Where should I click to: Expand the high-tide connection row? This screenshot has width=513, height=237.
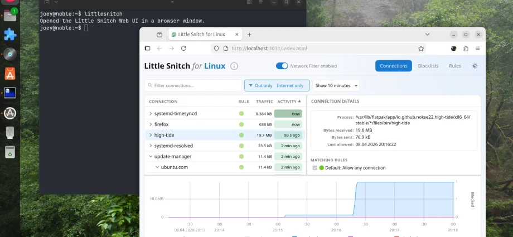click(151, 135)
